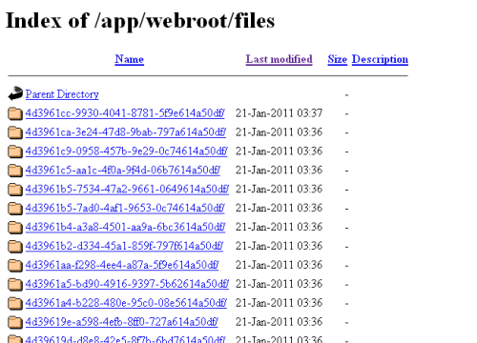This screenshot has height=343, width=477.
Task: Open directory 4d39619e-a598-4efb-8ff0-727a614a50df
Action: point(122,322)
